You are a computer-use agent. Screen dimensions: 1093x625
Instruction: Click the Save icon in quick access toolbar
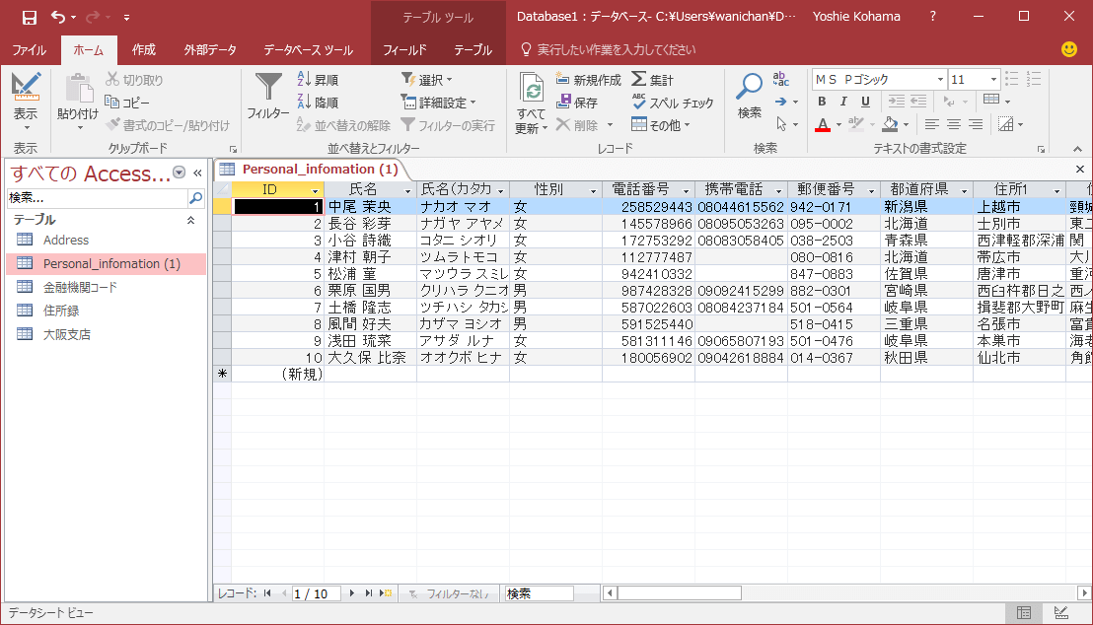[30, 18]
